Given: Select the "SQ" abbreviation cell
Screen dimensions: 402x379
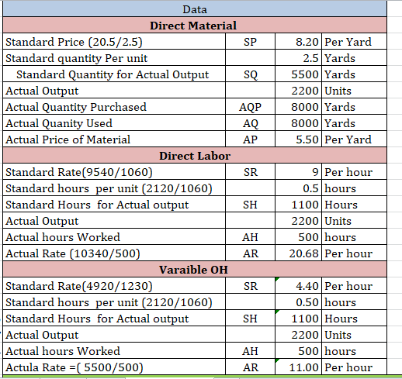Looking at the screenshot, I should (250, 74).
